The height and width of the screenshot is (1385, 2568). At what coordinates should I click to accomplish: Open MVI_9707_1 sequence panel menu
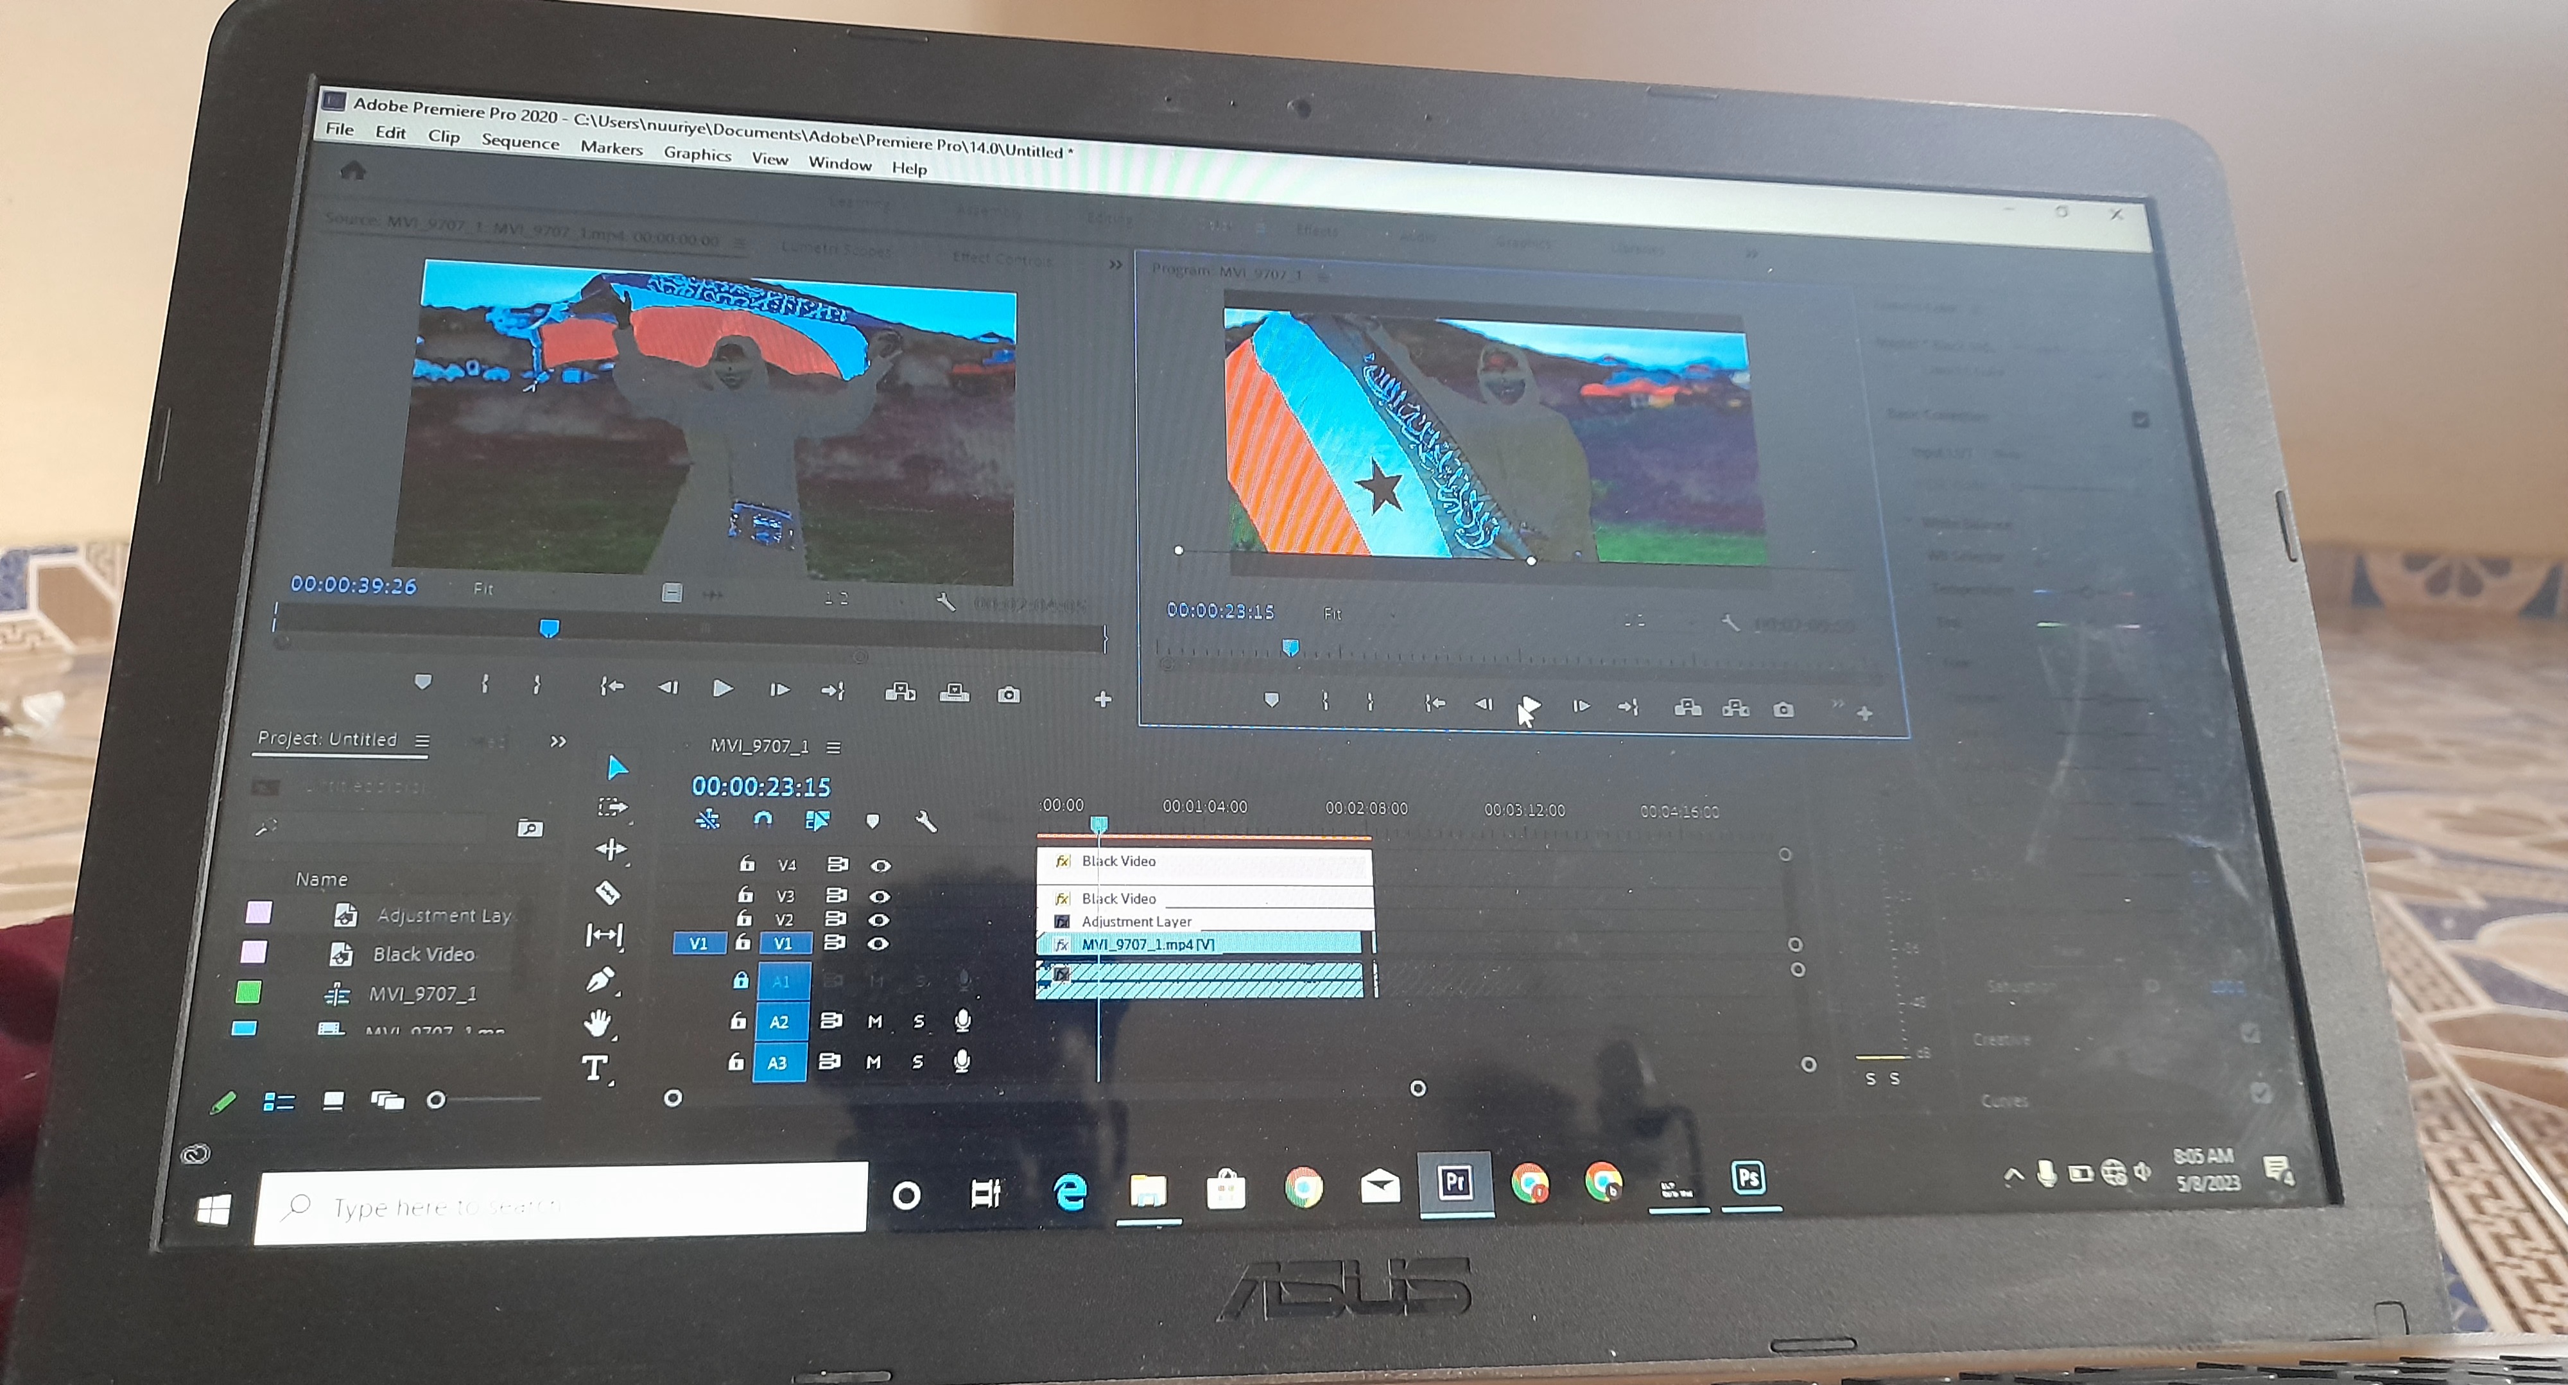(833, 747)
